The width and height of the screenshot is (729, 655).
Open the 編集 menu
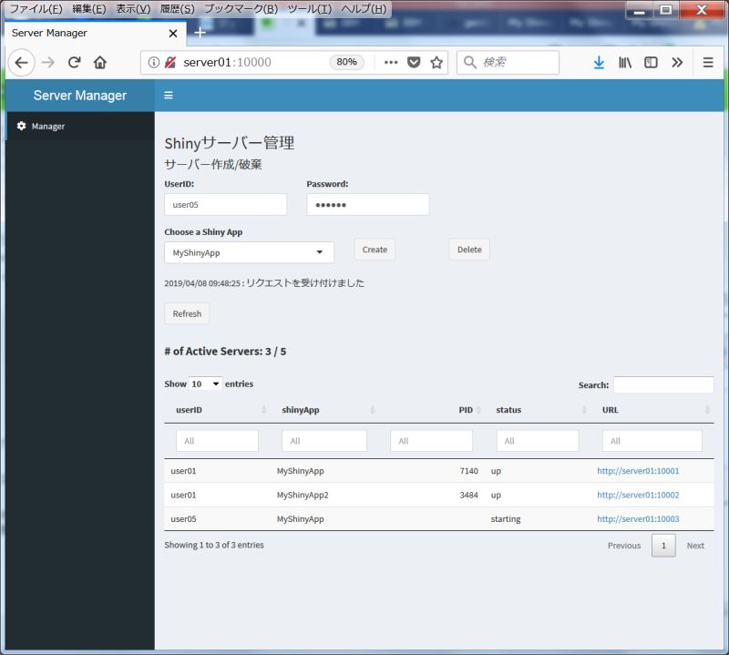88,9
